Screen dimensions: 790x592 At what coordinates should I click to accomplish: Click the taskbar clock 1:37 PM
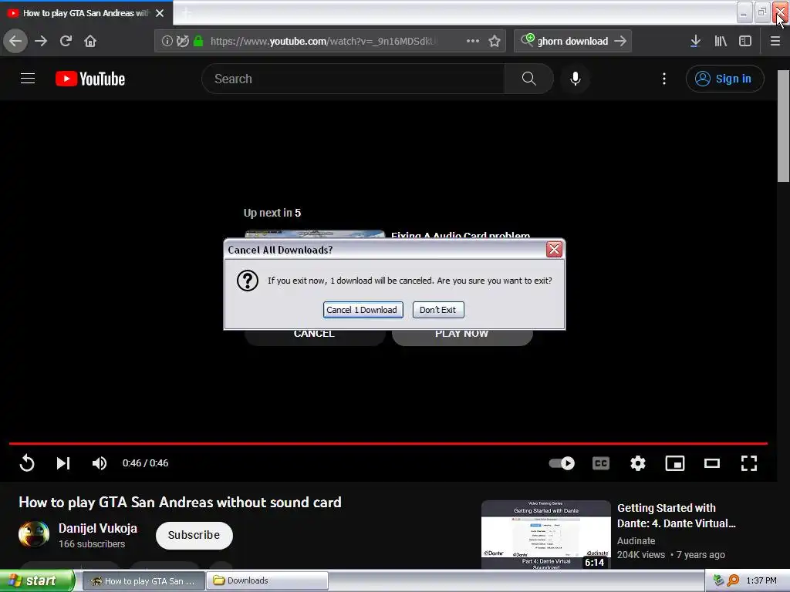click(761, 581)
